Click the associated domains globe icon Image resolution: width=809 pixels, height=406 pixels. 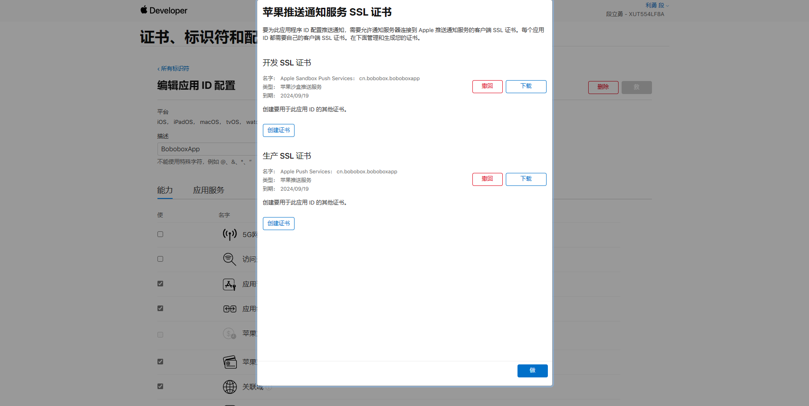click(229, 387)
